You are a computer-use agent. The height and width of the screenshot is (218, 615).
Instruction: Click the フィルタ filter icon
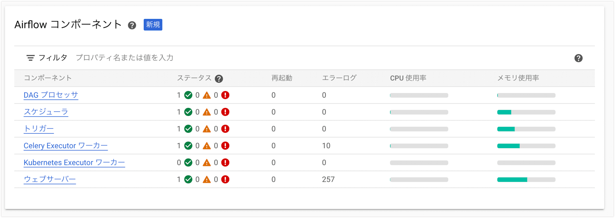[x=30, y=58]
